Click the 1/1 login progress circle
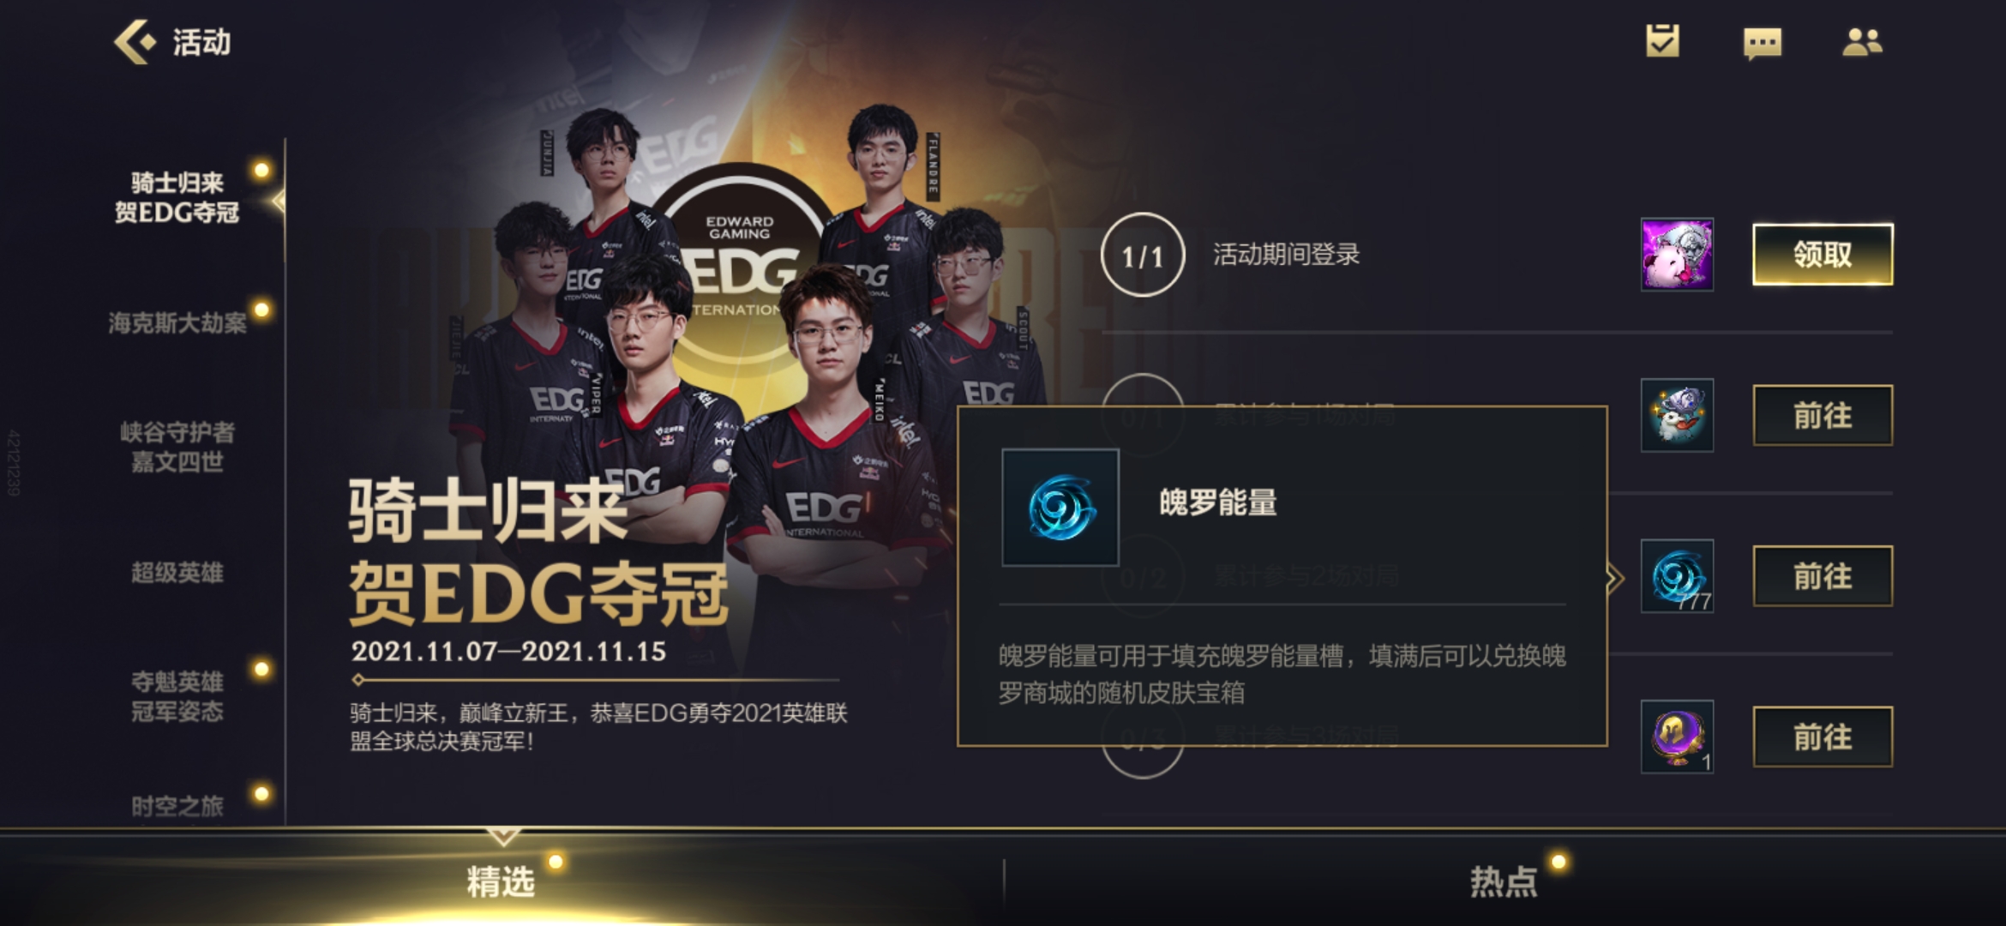 pyautogui.click(x=1143, y=255)
